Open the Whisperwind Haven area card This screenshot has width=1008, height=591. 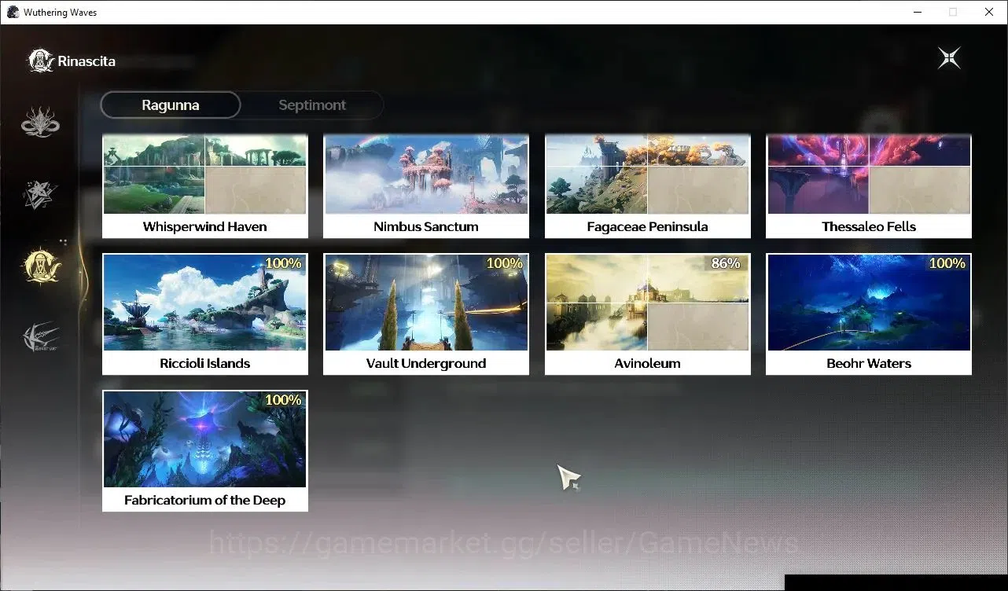[205, 186]
